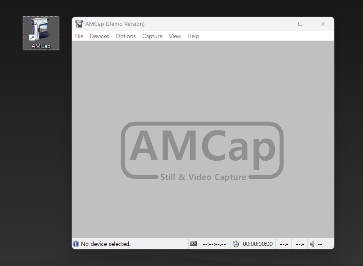Open the Capture menu
363x266 pixels.
pos(152,36)
